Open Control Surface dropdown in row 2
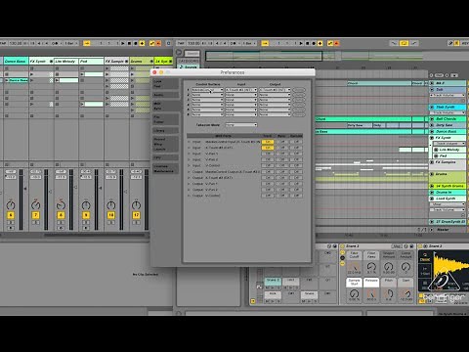Viewport: 469px width, 352px height. [207, 95]
